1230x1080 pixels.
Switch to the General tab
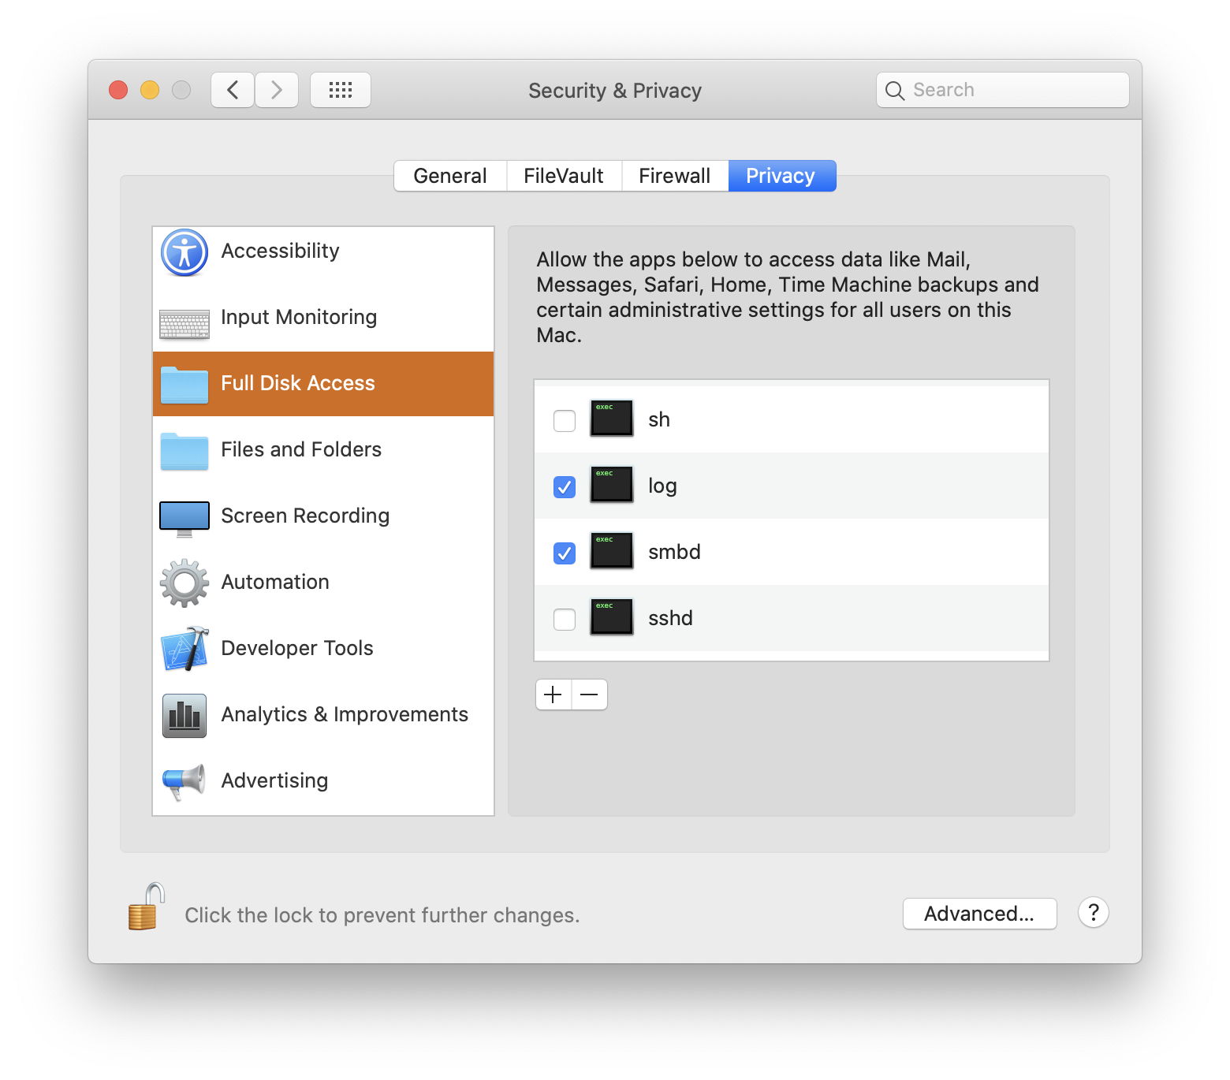[x=450, y=176]
